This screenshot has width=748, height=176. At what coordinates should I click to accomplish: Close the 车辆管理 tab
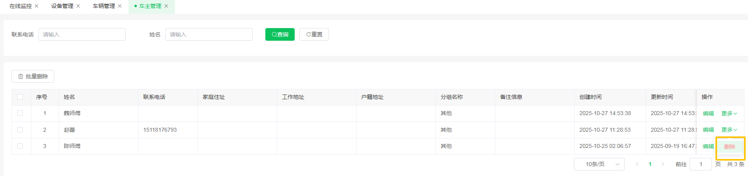120,6
